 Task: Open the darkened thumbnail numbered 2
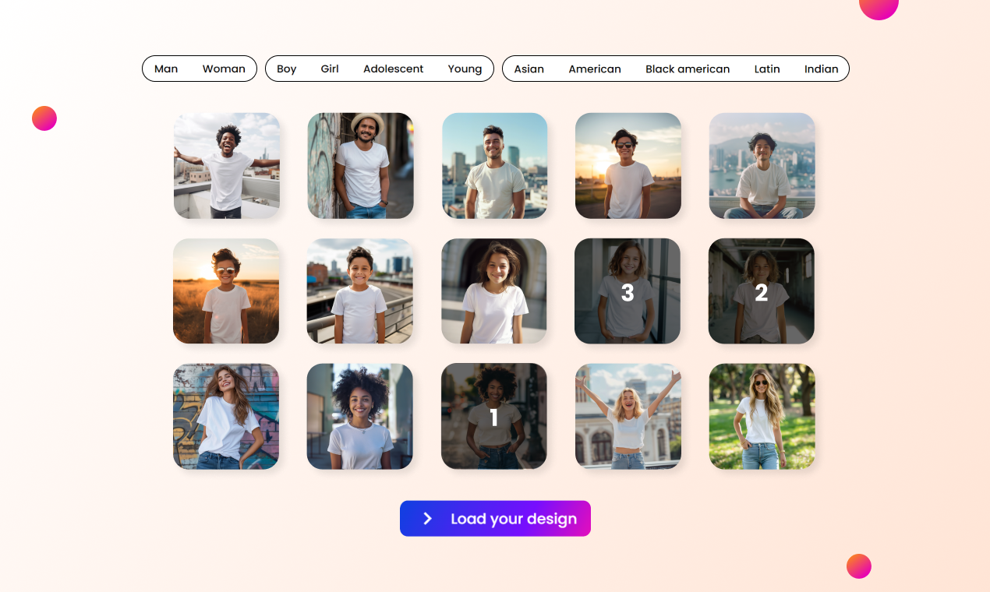[762, 291]
